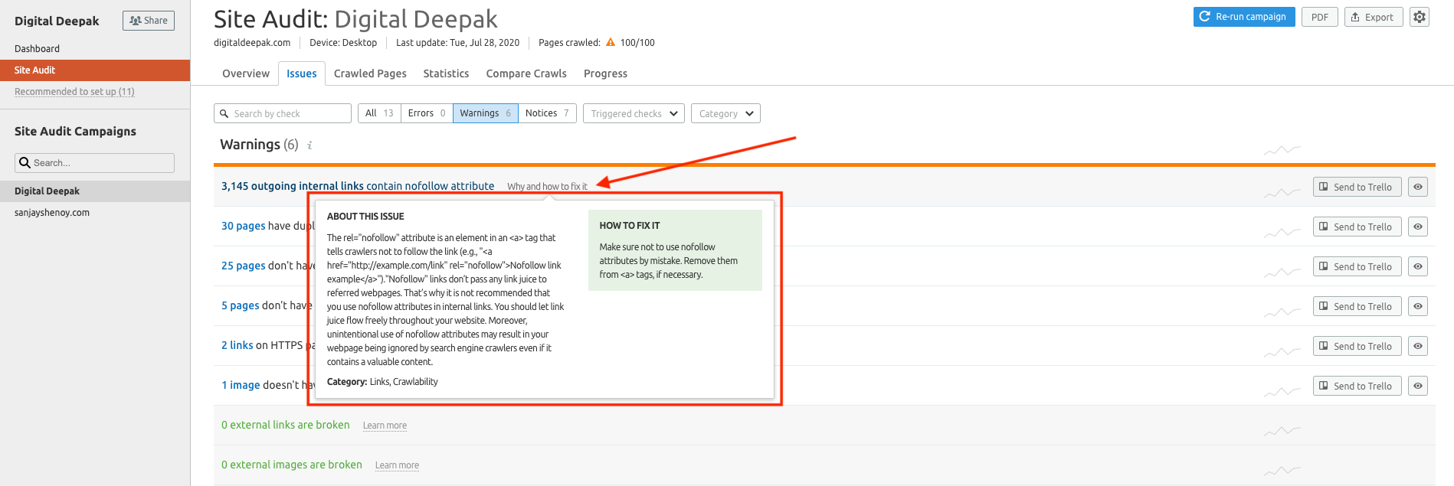Open the 2 links issue link
Viewport: 1454px width, 486px height.
click(237, 345)
